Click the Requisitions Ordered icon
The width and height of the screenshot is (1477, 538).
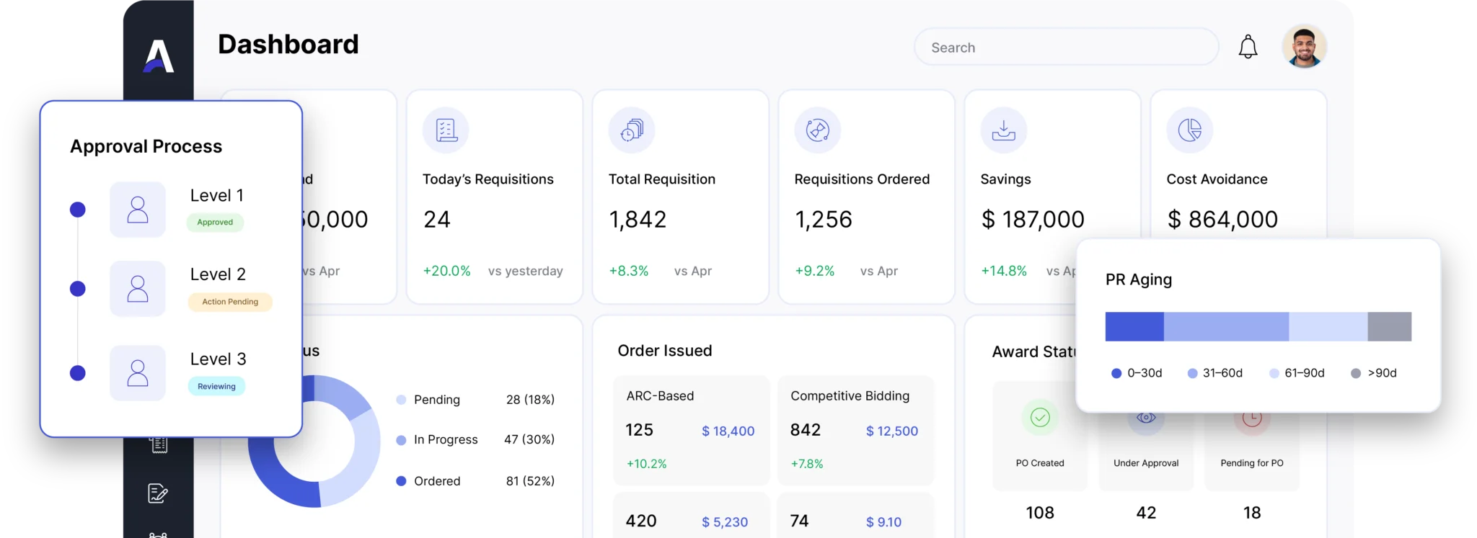[818, 130]
